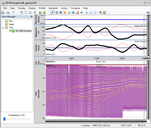Click the Zoom to full extents icon

point(95,12)
